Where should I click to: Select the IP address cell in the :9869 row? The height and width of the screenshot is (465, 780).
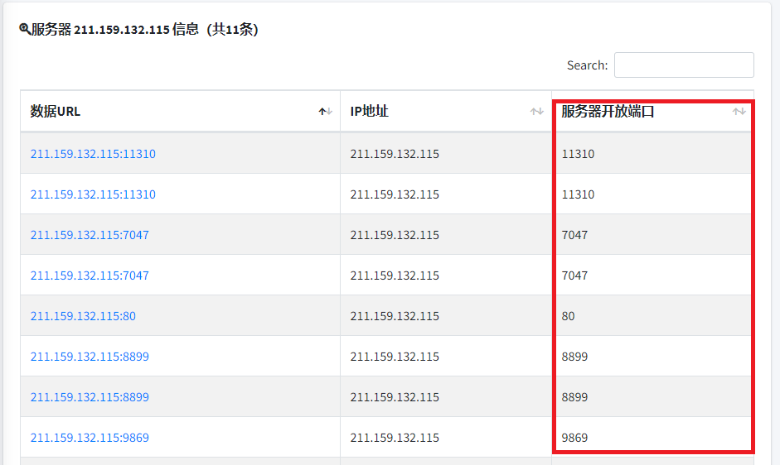click(446, 437)
